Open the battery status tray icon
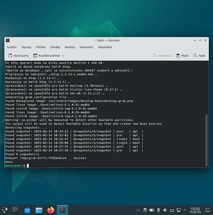 (x=151, y=210)
